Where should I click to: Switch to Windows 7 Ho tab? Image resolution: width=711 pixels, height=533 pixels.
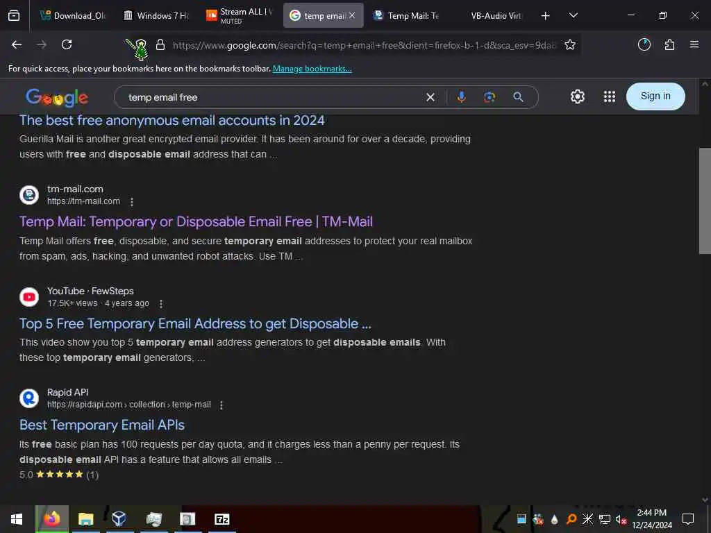click(x=156, y=16)
